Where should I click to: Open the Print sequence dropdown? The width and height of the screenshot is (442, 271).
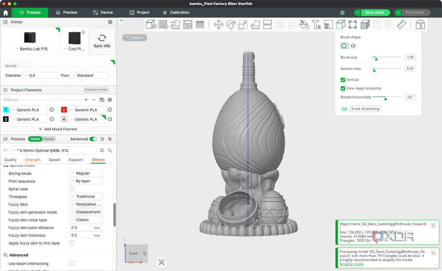click(86, 181)
